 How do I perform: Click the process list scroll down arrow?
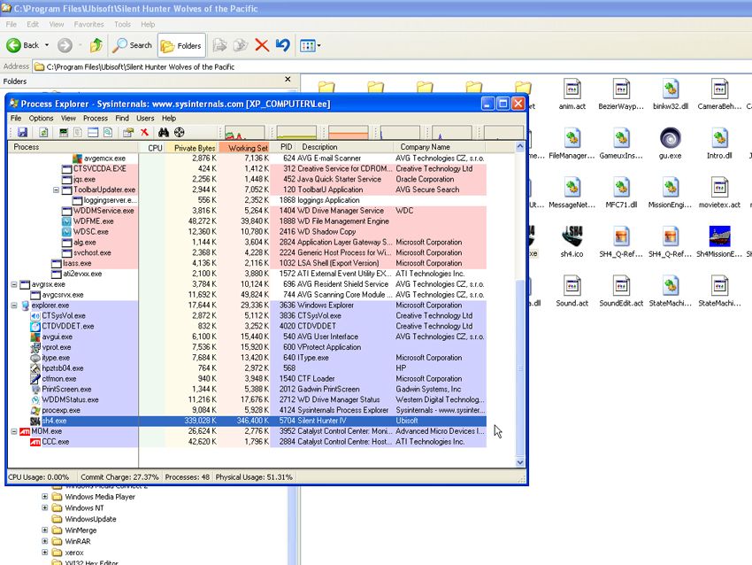tap(520, 462)
